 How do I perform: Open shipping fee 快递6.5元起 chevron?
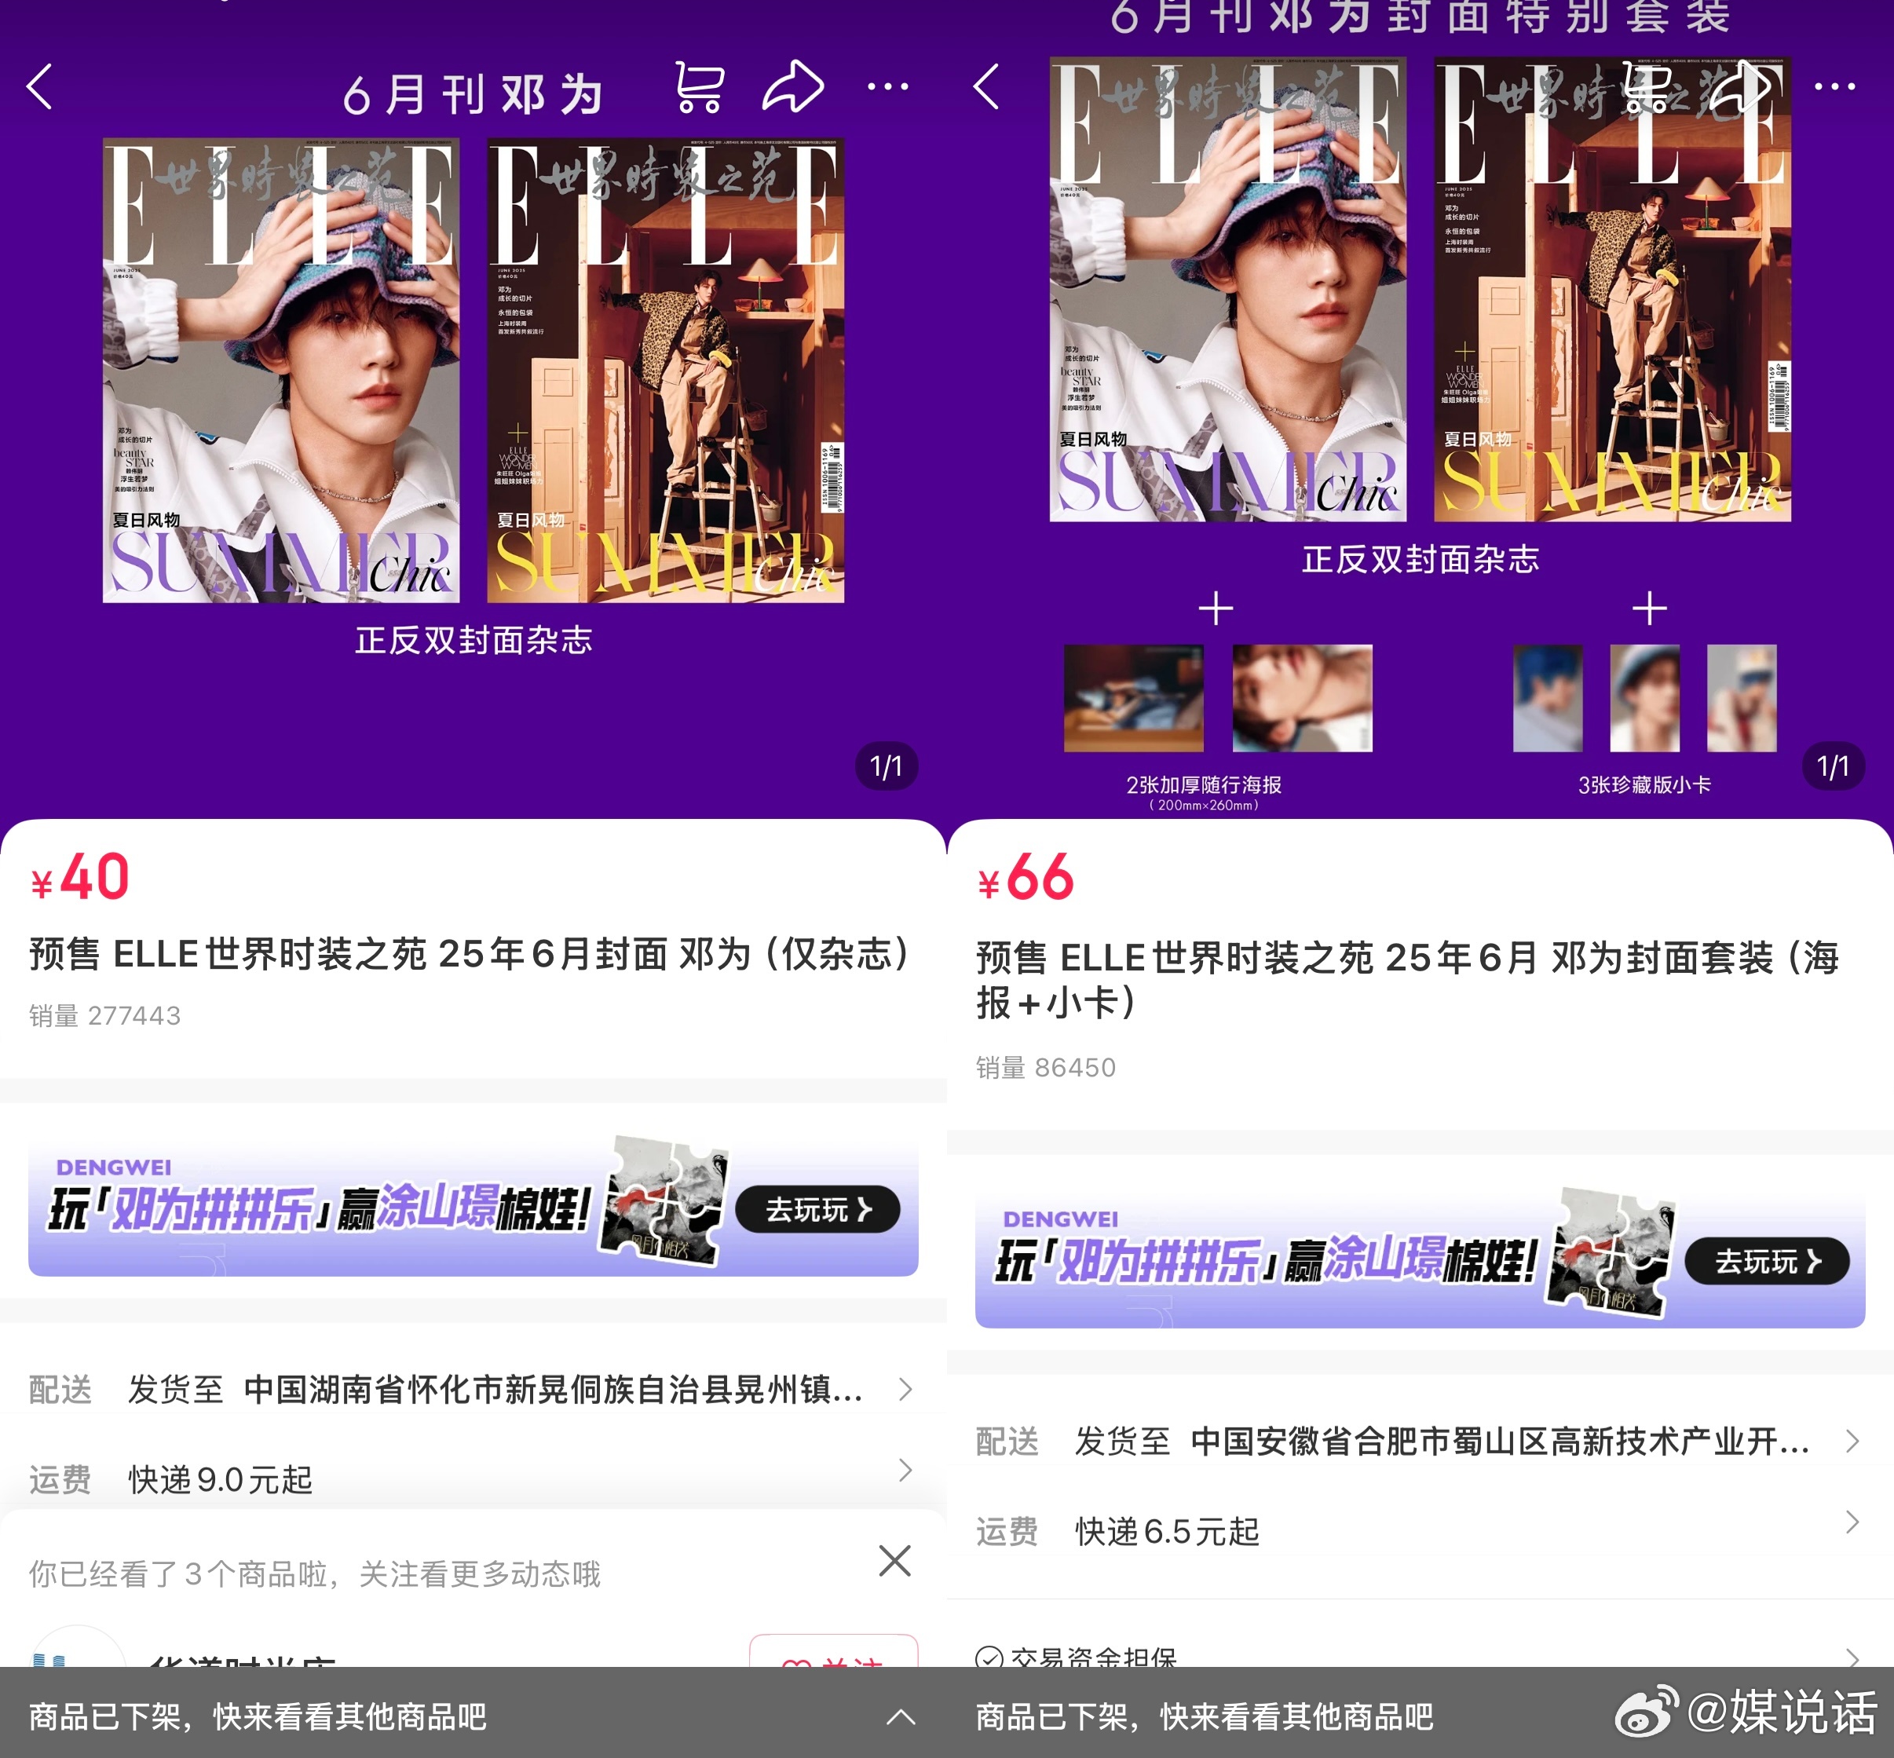pyautogui.click(x=1852, y=1522)
